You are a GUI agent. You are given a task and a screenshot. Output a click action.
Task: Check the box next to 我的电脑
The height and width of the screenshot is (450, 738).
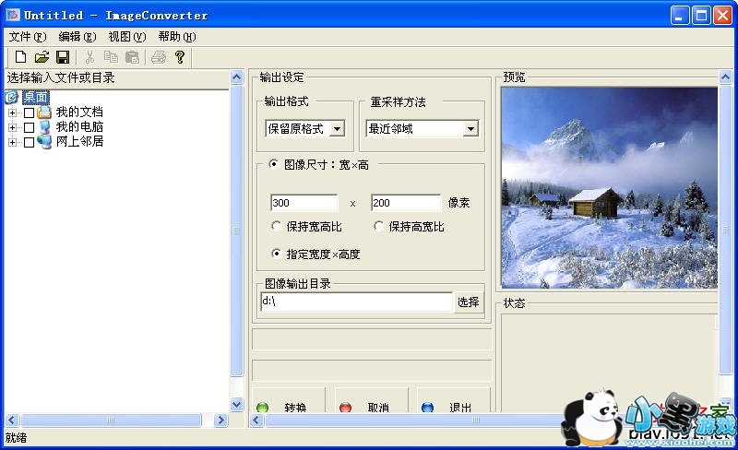tap(29, 127)
